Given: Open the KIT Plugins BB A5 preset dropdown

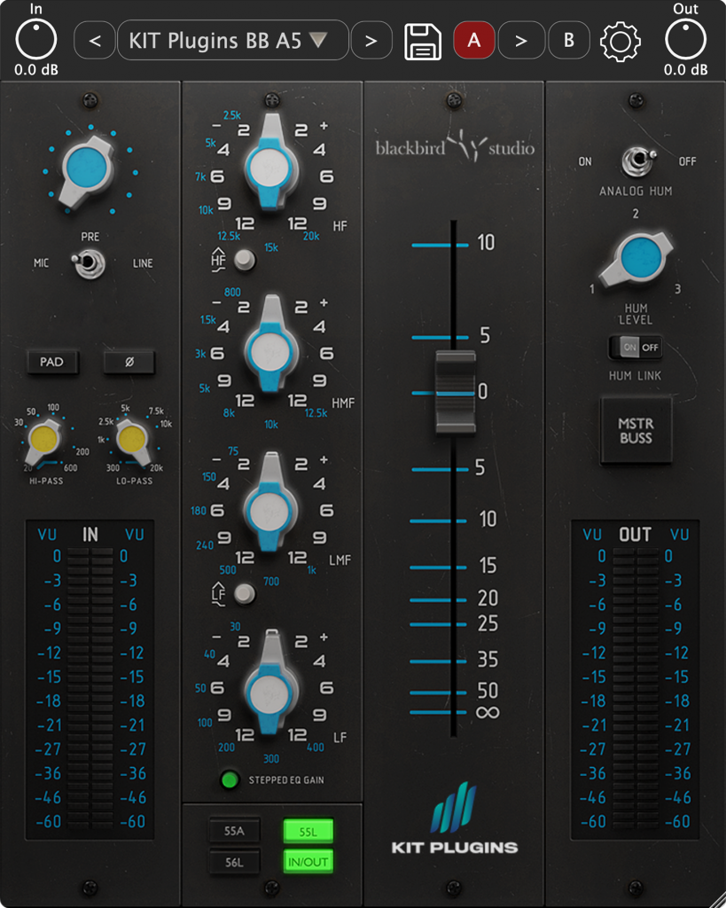Looking at the screenshot, I should coord(232,40).
